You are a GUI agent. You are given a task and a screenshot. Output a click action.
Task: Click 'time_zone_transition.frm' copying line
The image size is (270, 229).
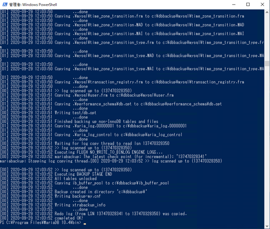coord(122,16)
